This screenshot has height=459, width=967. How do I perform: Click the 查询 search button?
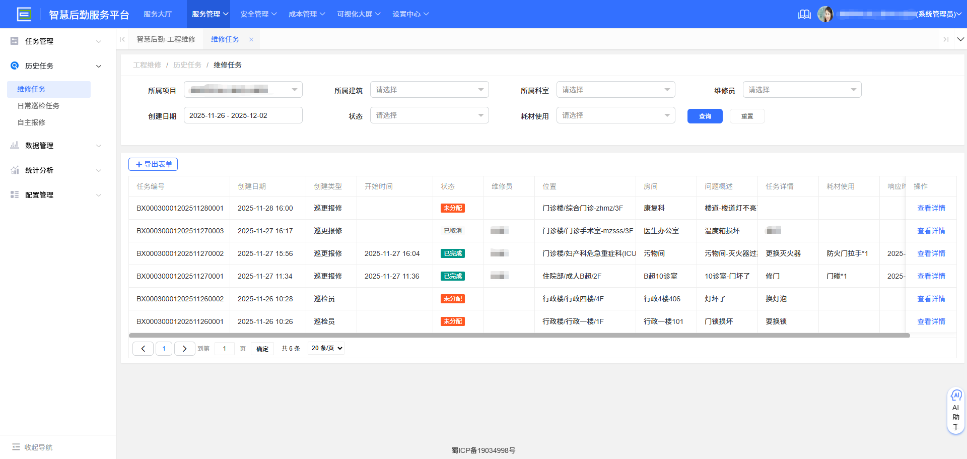tap(705, 116)
